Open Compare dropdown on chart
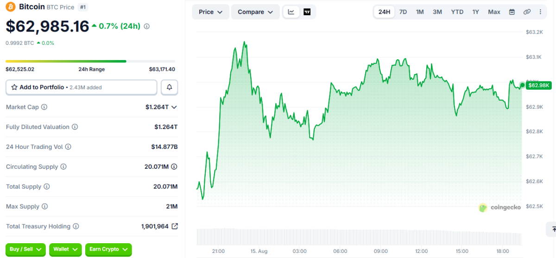 pyautogui.click(x=255, y=12)
